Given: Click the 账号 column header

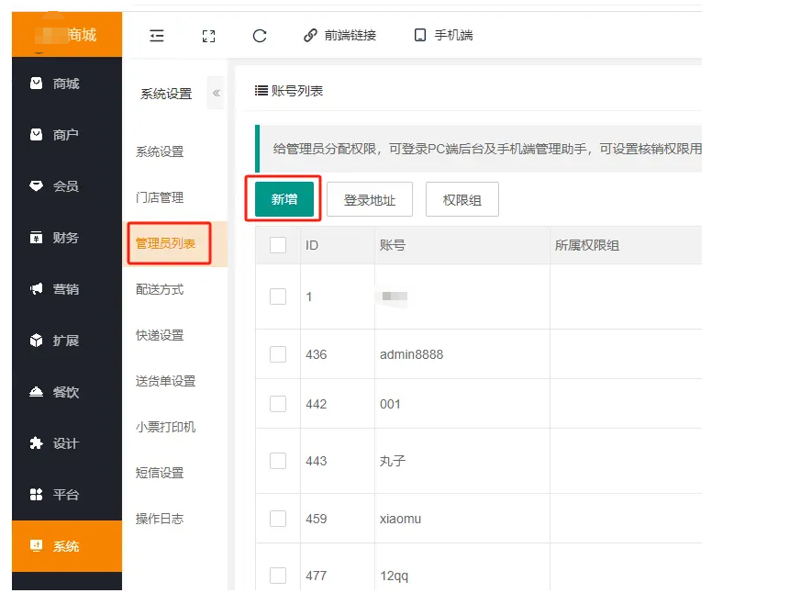Looking at the screenshot, I should click(x=393, y=245).
